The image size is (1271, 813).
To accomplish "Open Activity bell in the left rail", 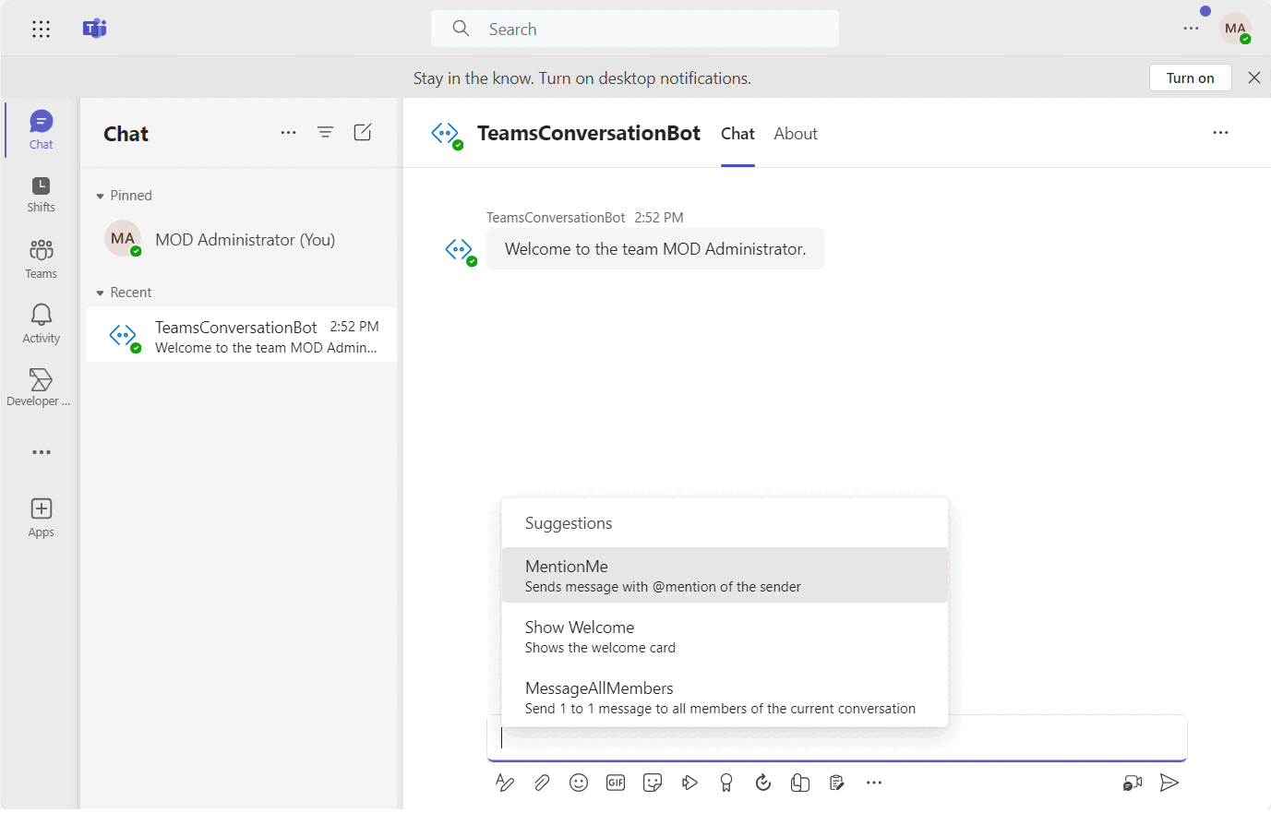I will [41, 324].
